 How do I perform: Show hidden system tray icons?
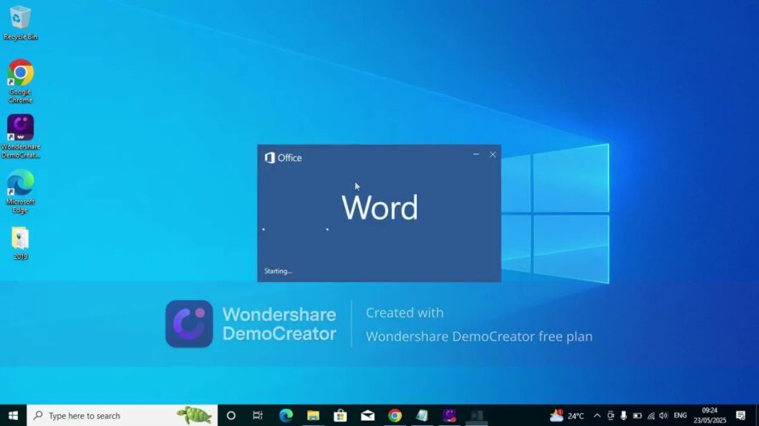tap(597, 416)
